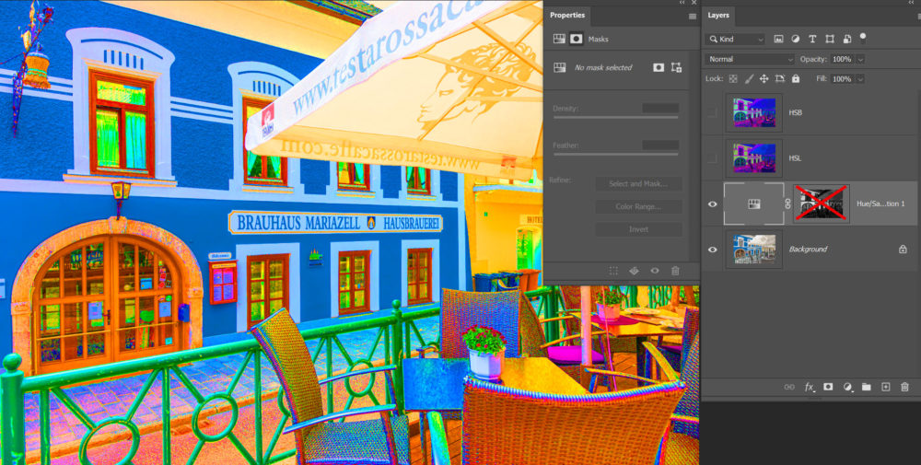Collapse the Properties panel with double arrows

(682, 3)
